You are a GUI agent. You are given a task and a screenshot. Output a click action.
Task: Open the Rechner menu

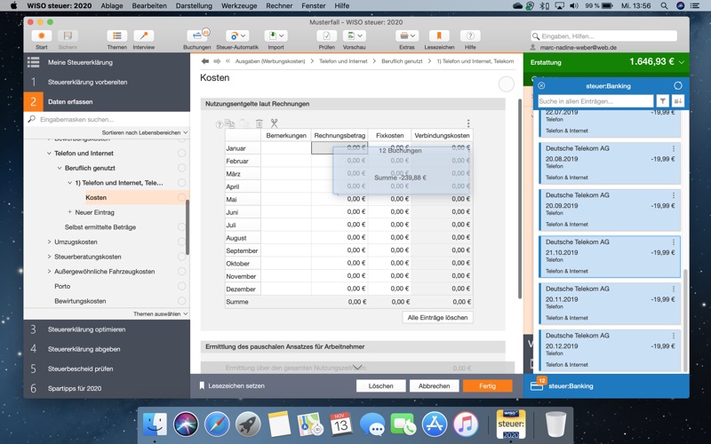tap(279, 6)
